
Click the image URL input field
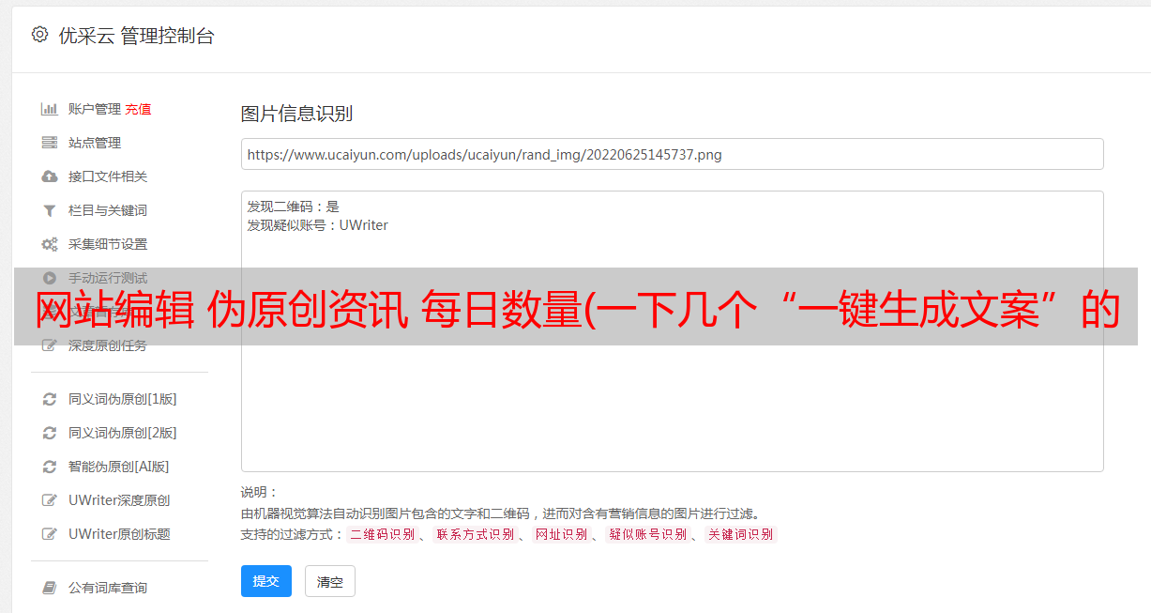[x=672, y=154]
